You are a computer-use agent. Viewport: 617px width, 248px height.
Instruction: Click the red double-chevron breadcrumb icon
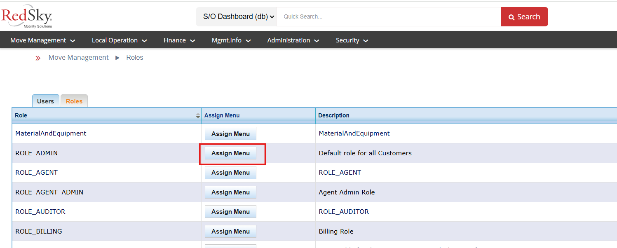tap(38, 58)
